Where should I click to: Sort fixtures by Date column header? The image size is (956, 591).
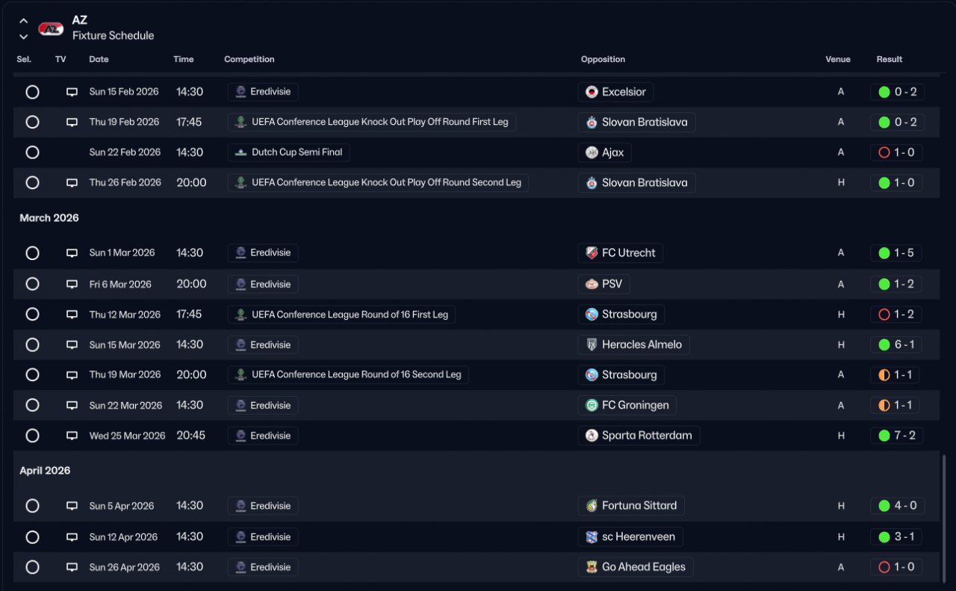[99, 59]
